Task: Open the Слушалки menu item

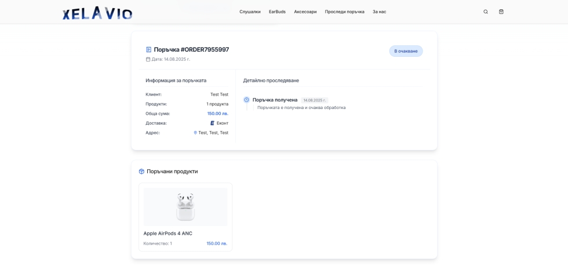Action: tap(250, 12)
